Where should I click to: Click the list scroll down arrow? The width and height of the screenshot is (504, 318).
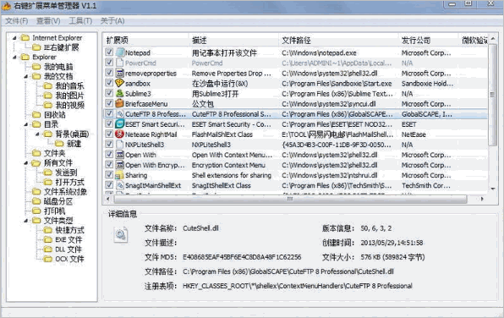pyautogui.click(x=492, y=189)
